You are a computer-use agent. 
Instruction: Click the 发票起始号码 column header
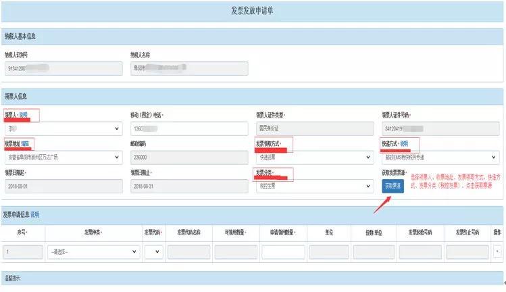[420, 233]
